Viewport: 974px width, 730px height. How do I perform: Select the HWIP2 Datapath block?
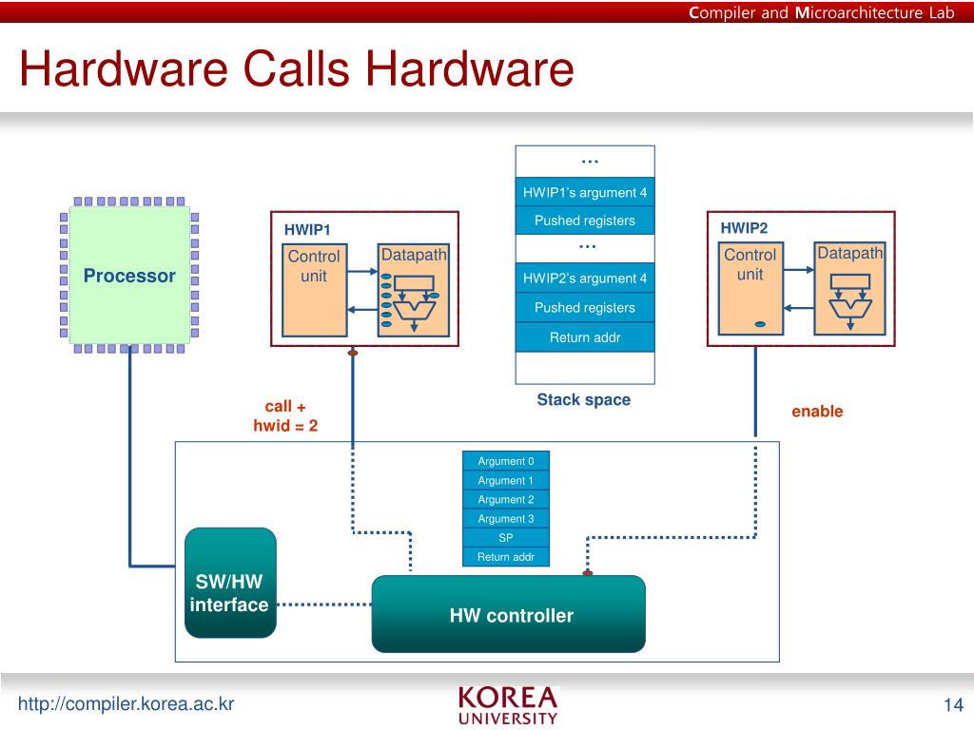tap(849, 289)
